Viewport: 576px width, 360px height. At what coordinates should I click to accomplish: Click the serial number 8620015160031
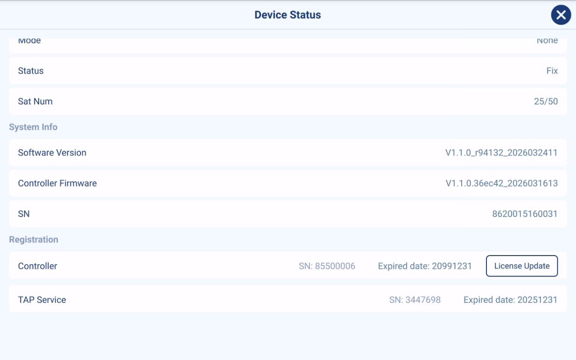click(525, 214)
